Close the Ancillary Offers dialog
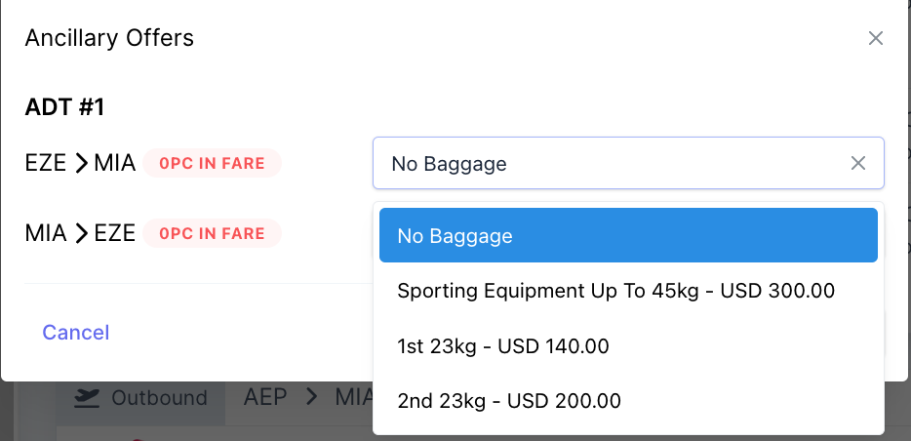This screenshot has height=441, width=911. coord(876,38)
